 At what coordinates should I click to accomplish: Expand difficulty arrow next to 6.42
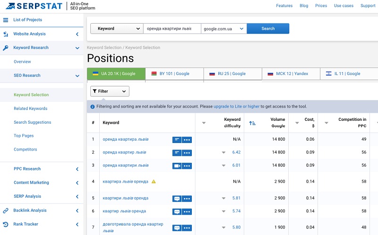pyautogui.click(x=223, y=152)
